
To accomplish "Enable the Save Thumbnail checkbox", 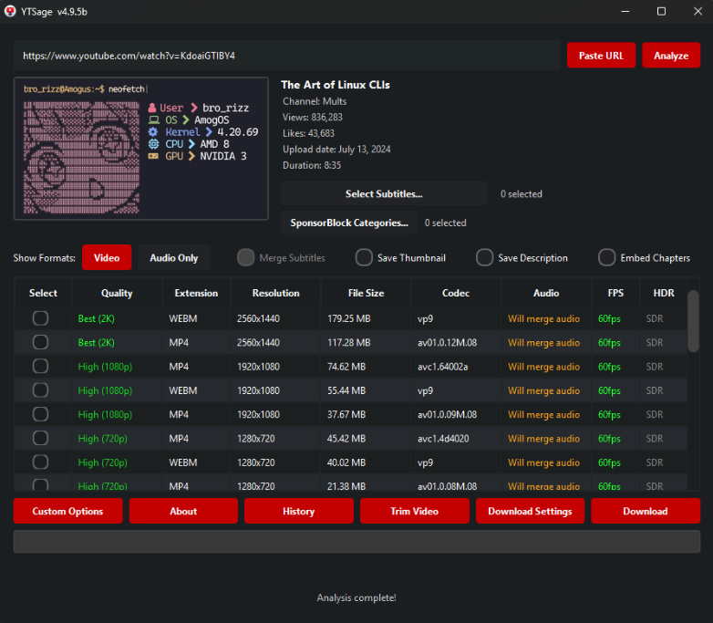I will [x=364, y=257].
